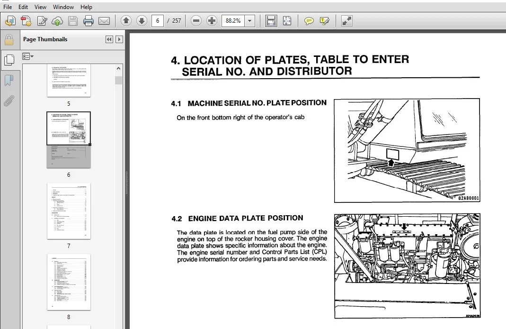Click heading 4.1 Machine Serial No. Plate Position
506x329 pixels.
pyautogui.click(x=249, y=103)
